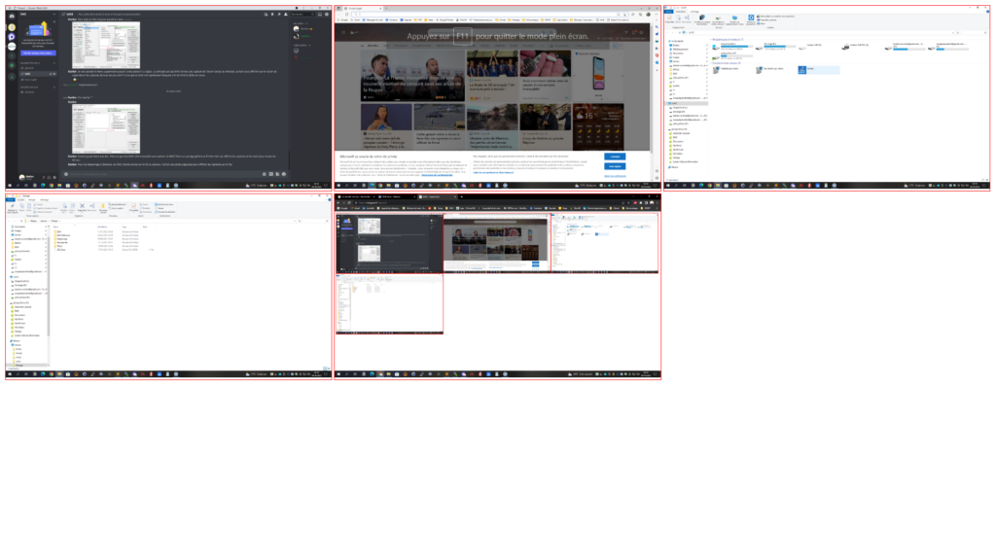The image size is (996, 560).
Task: Click the blue J'accepte button in the privacy banner
Action: click(615, 157)
